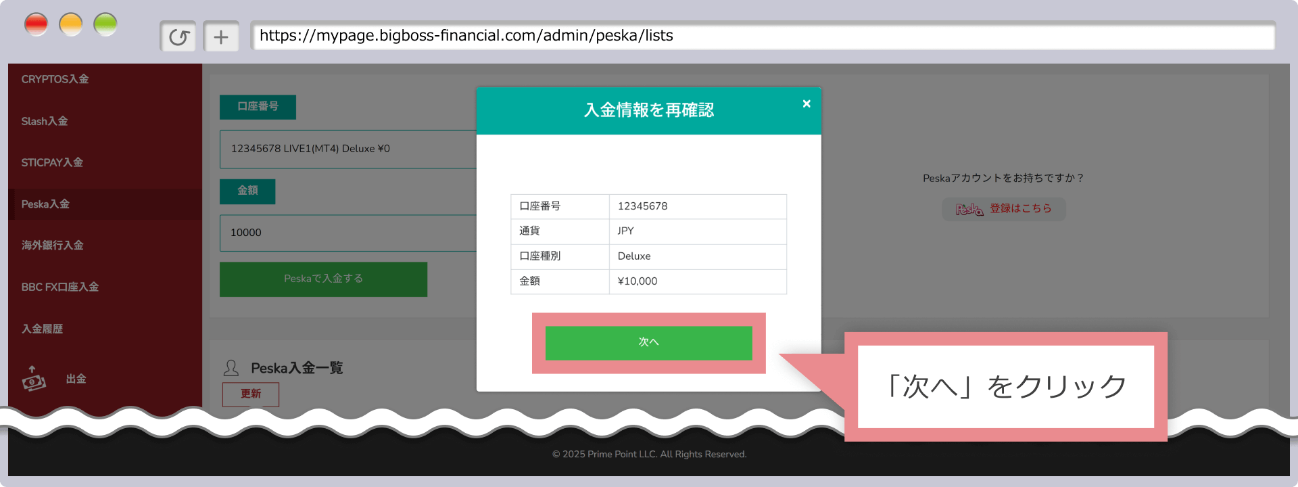Screen dimensions: 1298x487
Task: Click the green maximize window button
Action: click(105, 25)
